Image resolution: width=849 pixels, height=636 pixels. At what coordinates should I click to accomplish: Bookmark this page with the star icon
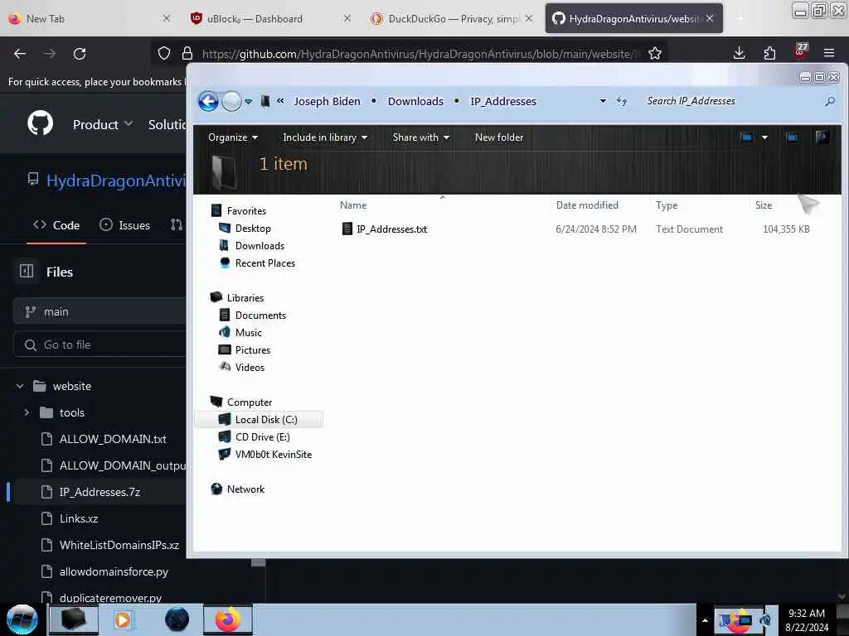(x=655, y=53)
